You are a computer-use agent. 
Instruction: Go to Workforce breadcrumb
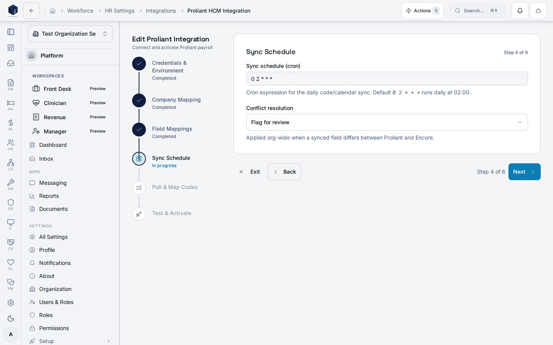(x=80, y=11)
